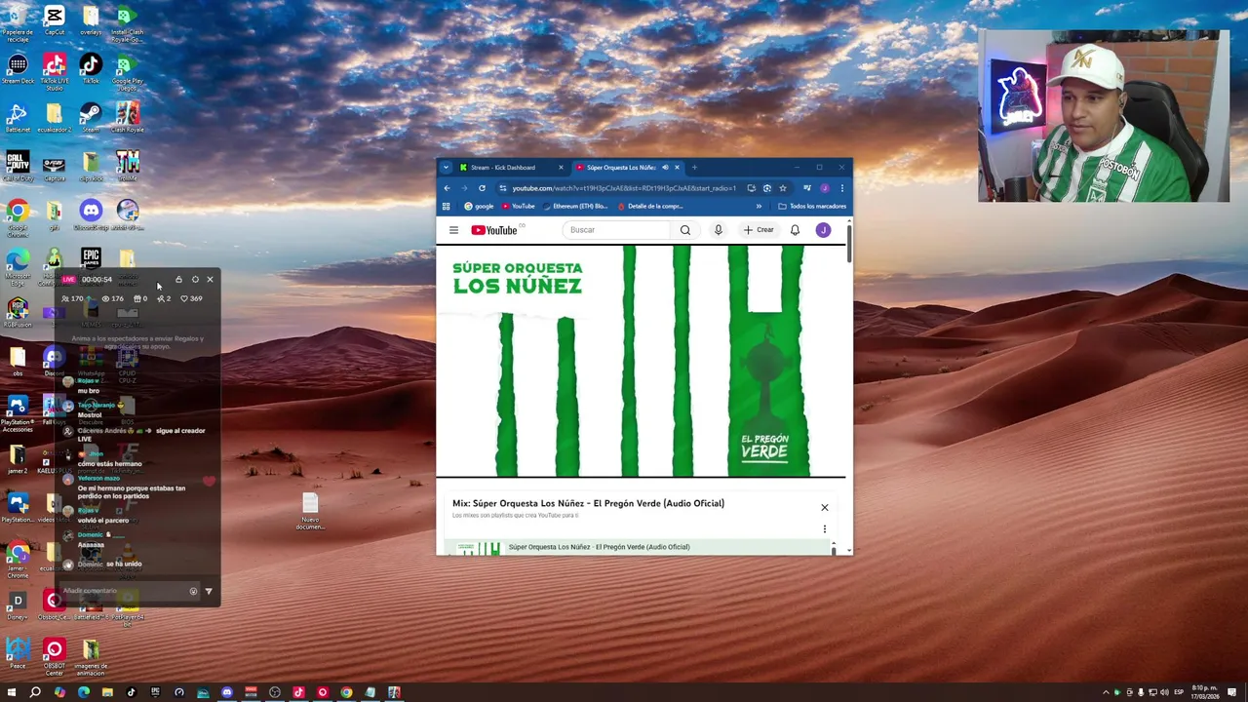Open imagenes de animacion folder
Image resolution: width=1248 pixels, height=702 pixels.
tap(91, 657)
